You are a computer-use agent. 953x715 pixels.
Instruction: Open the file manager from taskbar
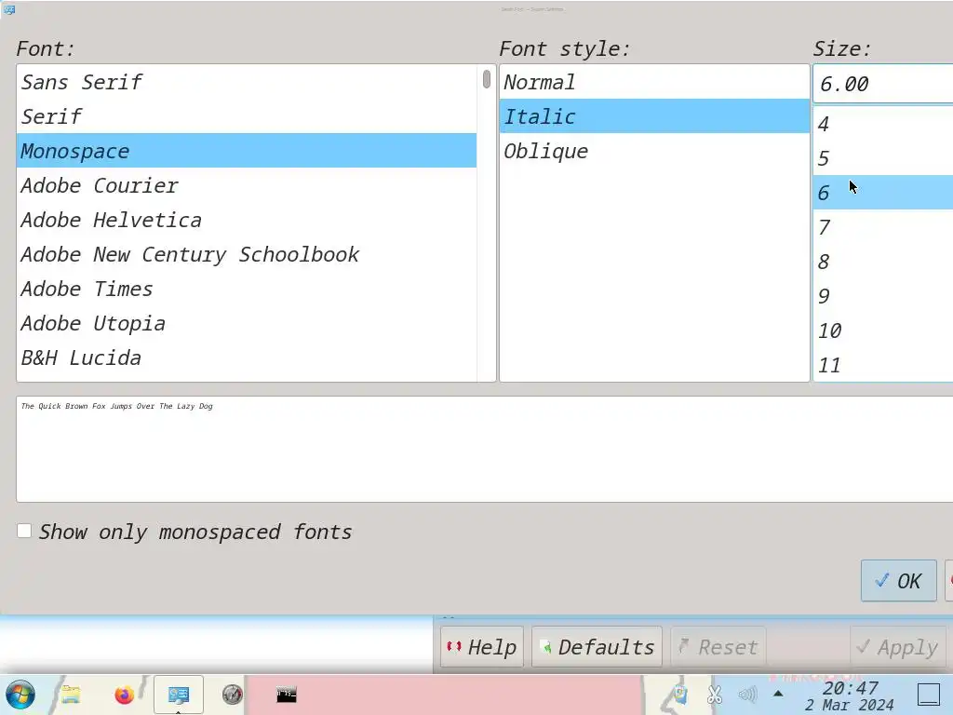tap(71, 695)
